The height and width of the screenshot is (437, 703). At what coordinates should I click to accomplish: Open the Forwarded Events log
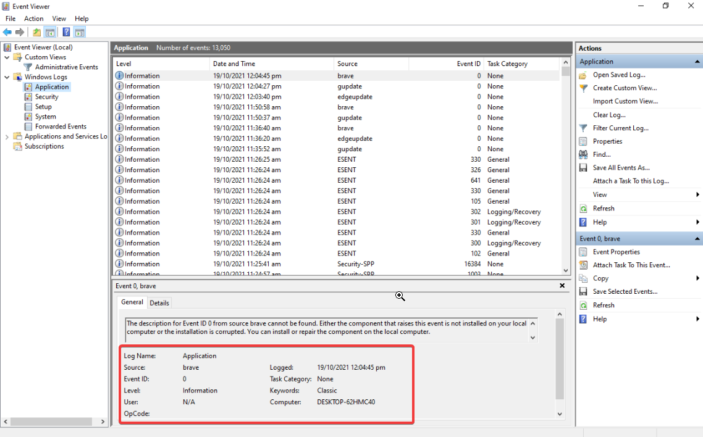coord(61,127)
